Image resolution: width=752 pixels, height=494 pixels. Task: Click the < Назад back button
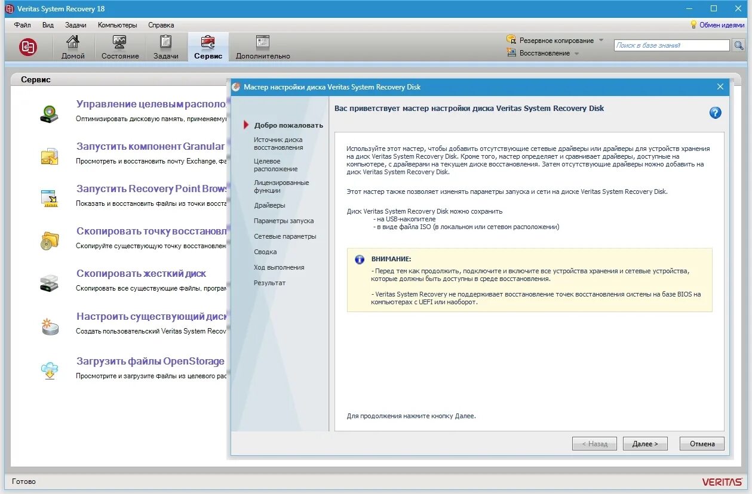pyautogui.click(x=594, y=443)
